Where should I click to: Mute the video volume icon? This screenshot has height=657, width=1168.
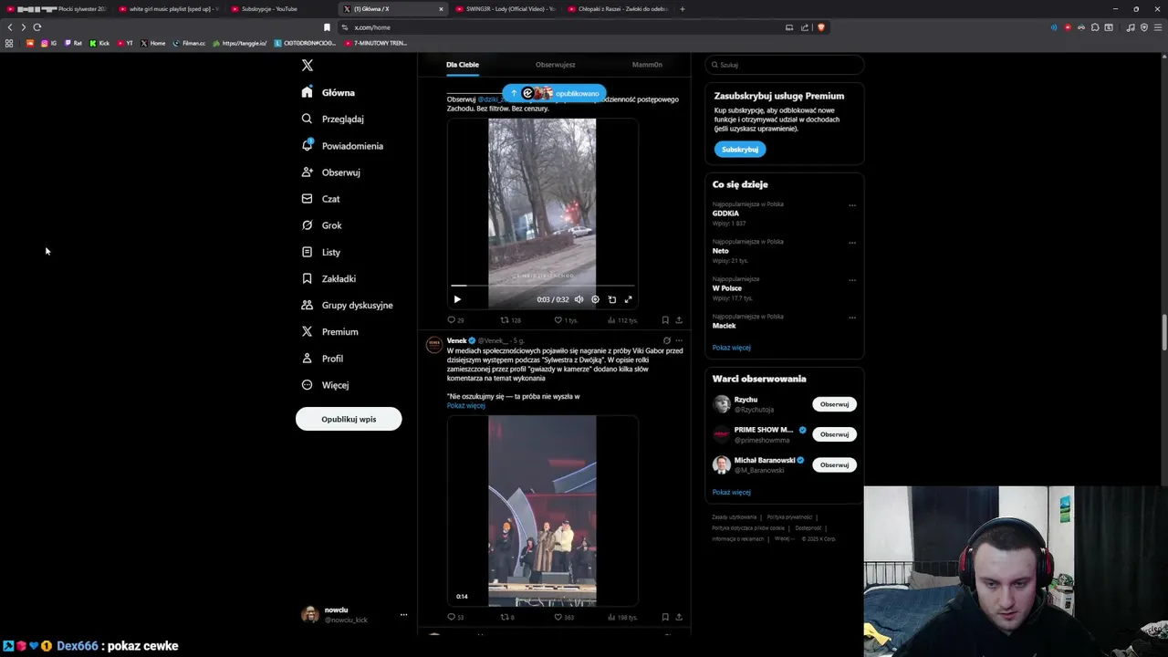click(x=579, y=299)
